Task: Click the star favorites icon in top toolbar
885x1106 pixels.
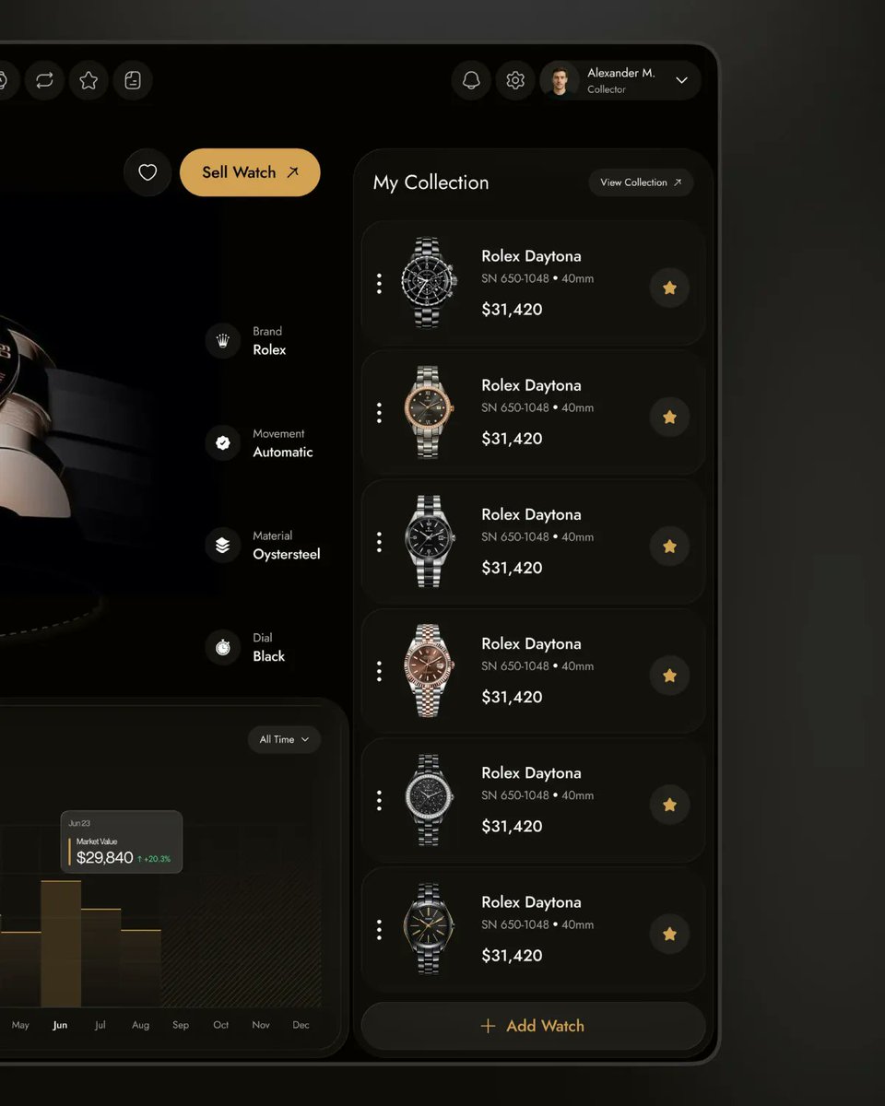Action: pos(88,80)
